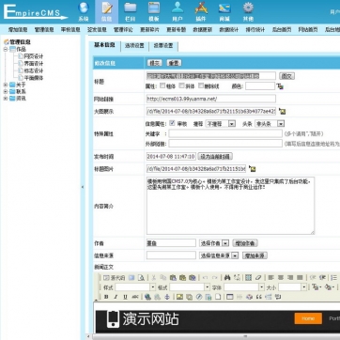Click the editor find (binoculars) icon
340x340 pixels.
pyautogui.click(x=227, y=277)
